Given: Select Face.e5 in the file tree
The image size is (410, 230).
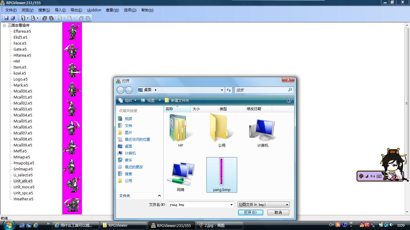Looking at the screenshot, I should (20, 43).
